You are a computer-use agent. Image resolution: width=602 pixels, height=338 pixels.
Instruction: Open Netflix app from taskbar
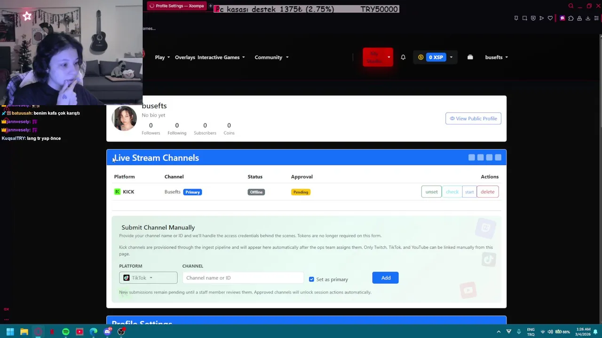(52, 332)
